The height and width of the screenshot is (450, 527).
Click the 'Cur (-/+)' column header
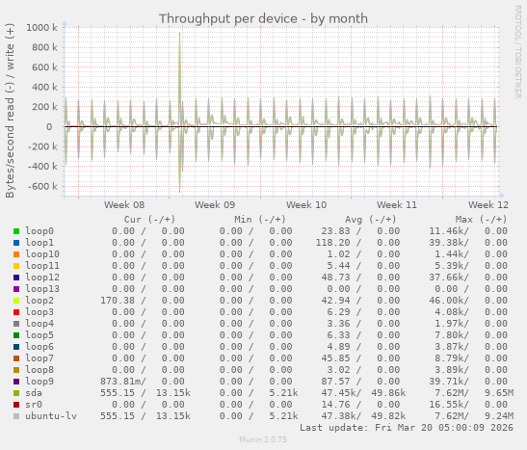tap(149, 220)
